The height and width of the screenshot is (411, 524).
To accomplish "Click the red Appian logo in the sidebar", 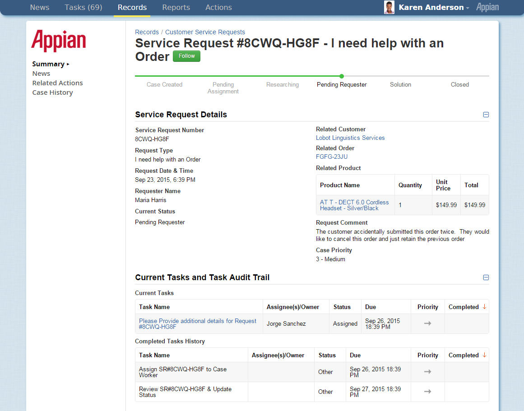I will (59, 41).
